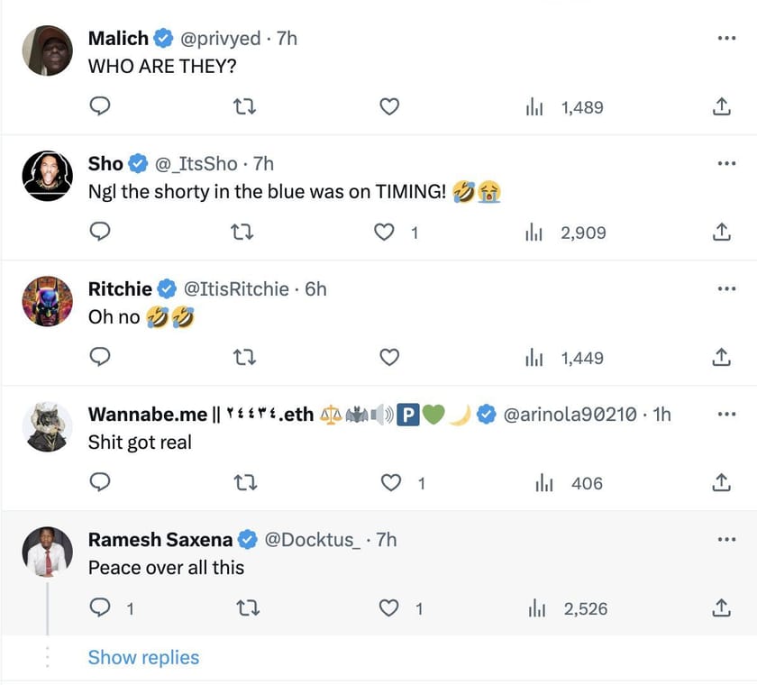The width and height of the screenshot is (757, 685).
Task: Open Ramesh Saxena's profile avatar
Action: (47, 552)
